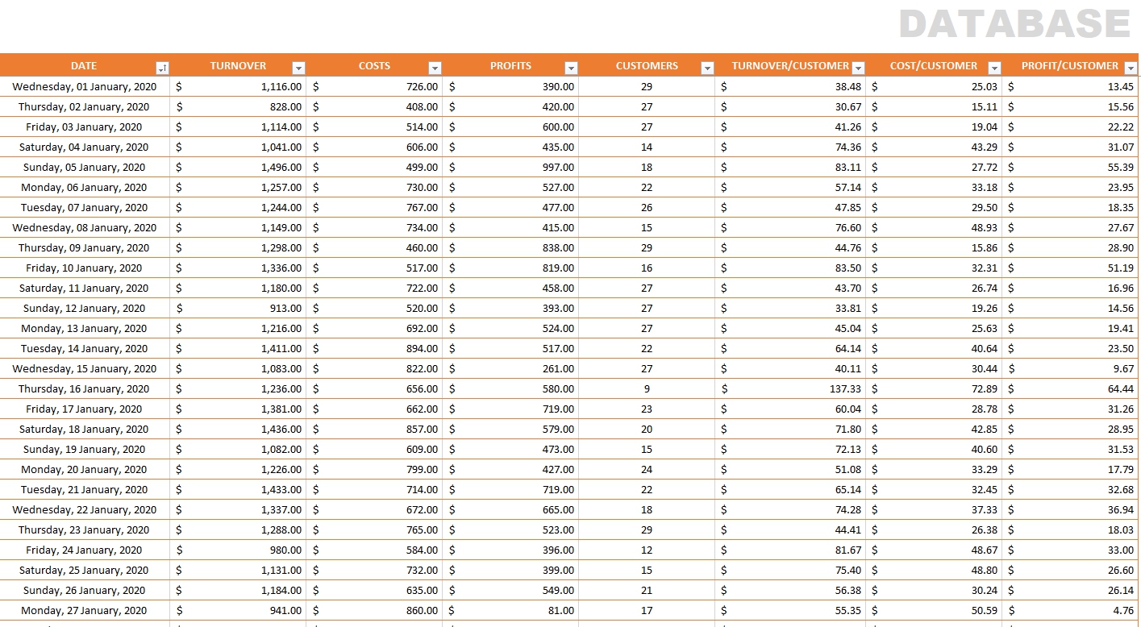Image resolution: width=1141 pixels, height=627 pixels.
Task: Open the TURNOVER column filter dropdown
Action: [298, 69]
